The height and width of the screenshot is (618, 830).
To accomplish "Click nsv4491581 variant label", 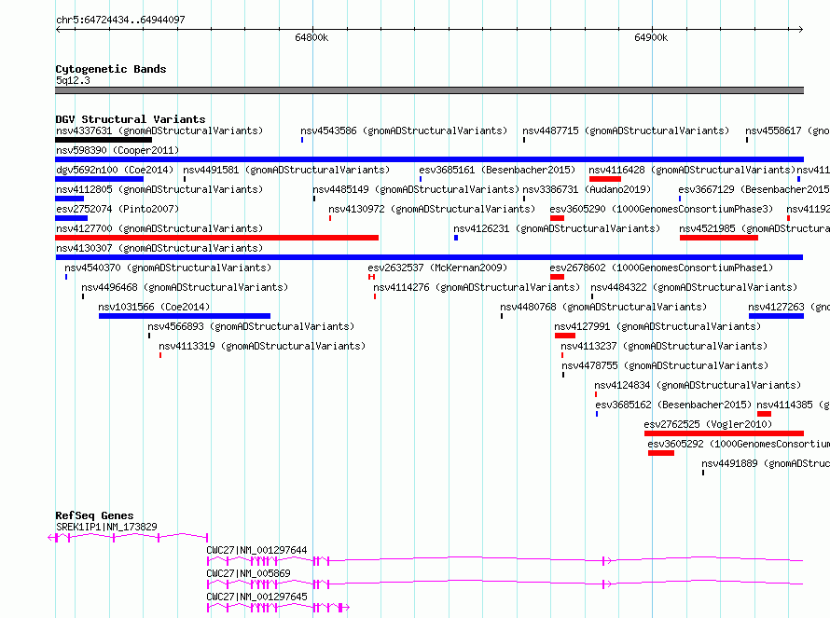I will 286,170.
